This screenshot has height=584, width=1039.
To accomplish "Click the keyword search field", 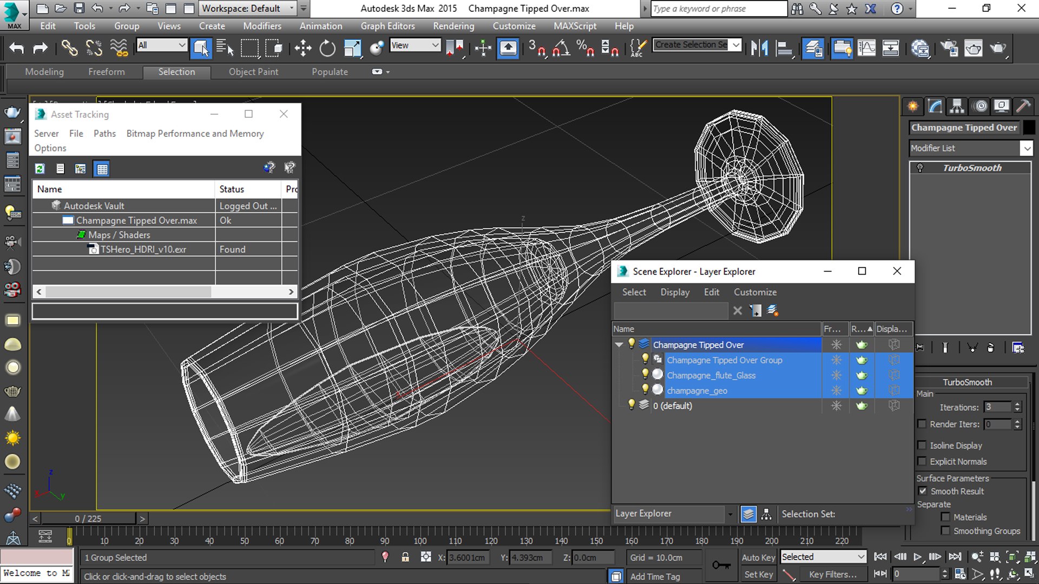I will click(x=718, y=8).
